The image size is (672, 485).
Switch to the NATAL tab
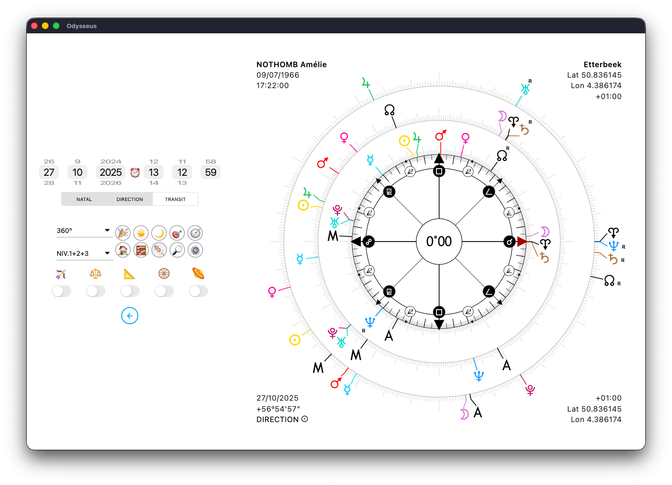pyautogui.click(x=84, y=199)
